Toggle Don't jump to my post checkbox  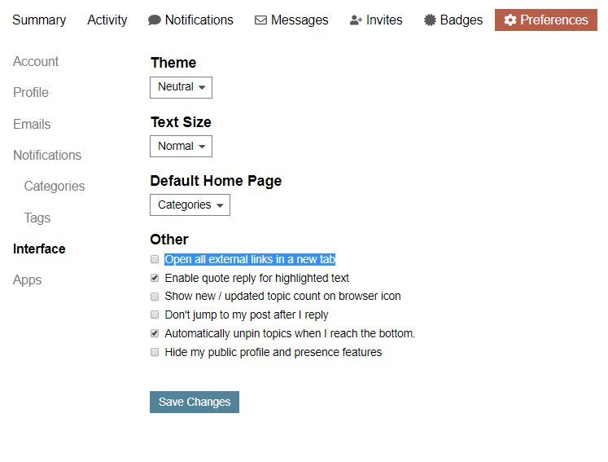[x=155, y=315]
